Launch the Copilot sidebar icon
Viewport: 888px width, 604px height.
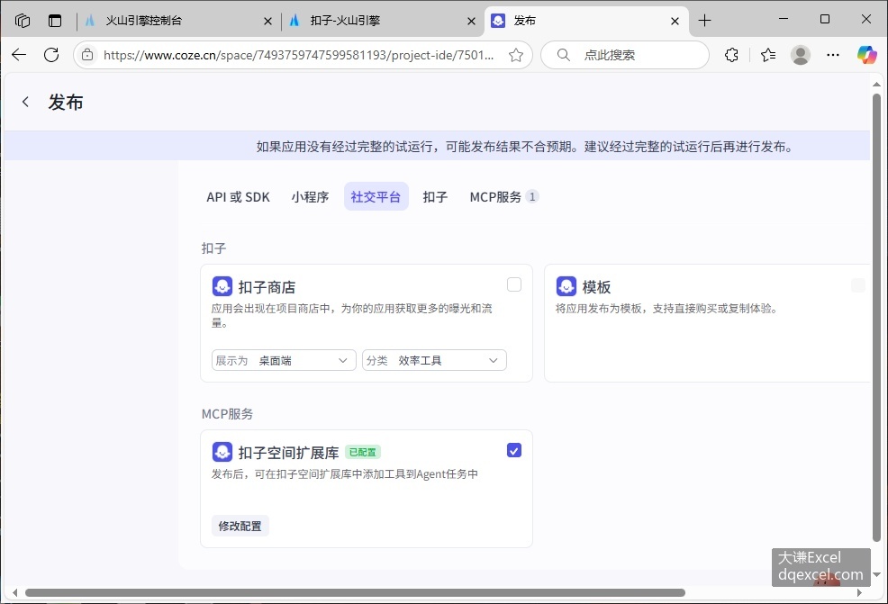pyautogui.click(x=866, y=55)
